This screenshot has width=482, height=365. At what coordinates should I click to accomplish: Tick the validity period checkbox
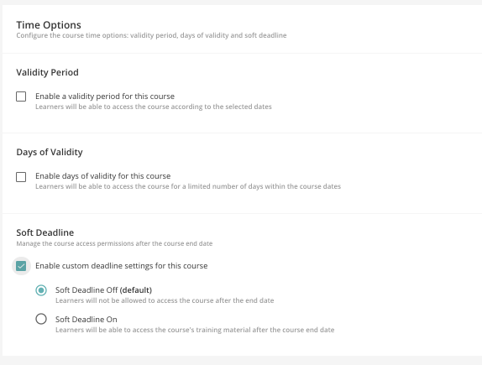click(x=21, y=96)
